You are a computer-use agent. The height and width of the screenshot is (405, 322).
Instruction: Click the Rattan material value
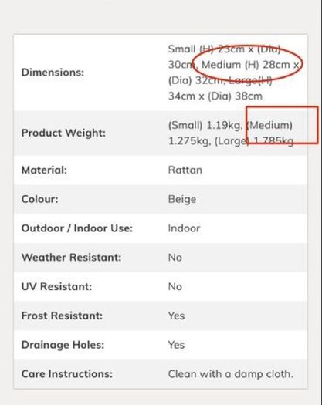coord(185,170)
